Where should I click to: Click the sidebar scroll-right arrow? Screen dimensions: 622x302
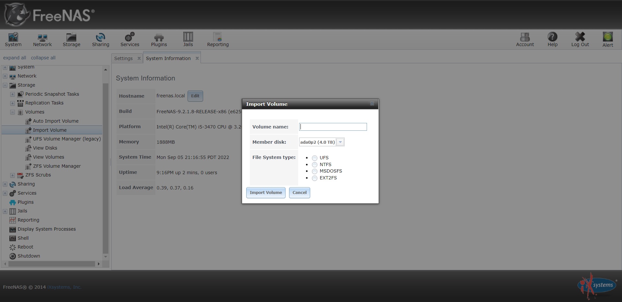tap(99, 264)
